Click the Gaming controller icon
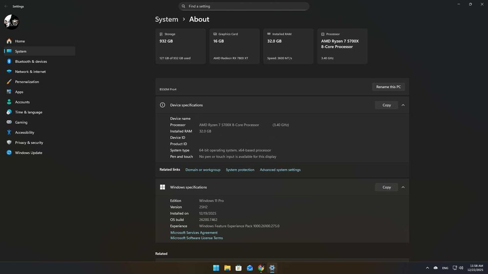 [x=9, y=122]
